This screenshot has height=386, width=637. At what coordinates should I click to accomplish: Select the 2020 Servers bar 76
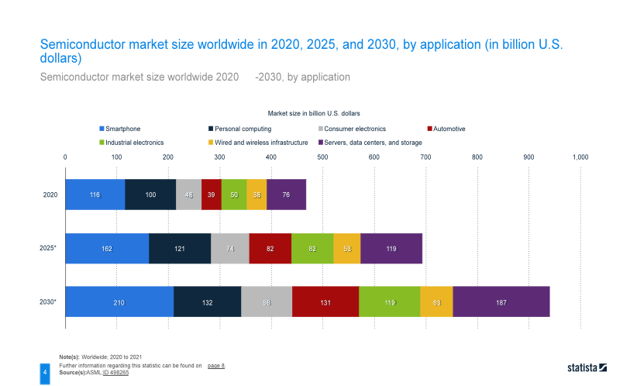point(287,195)
